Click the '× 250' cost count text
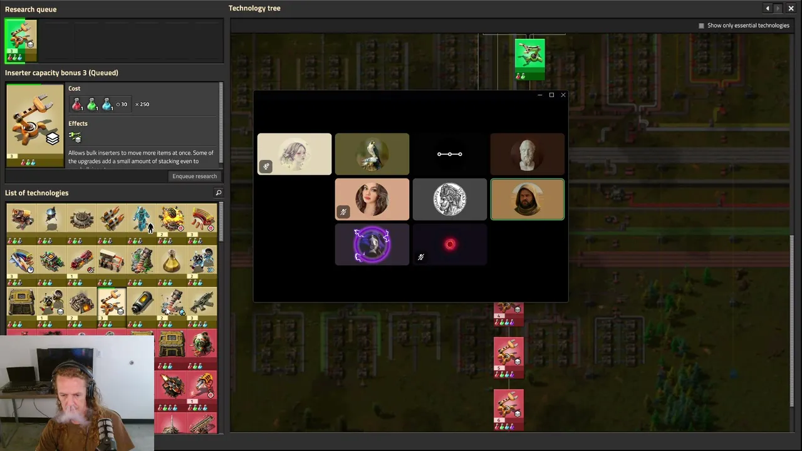 tap(142, 105)
